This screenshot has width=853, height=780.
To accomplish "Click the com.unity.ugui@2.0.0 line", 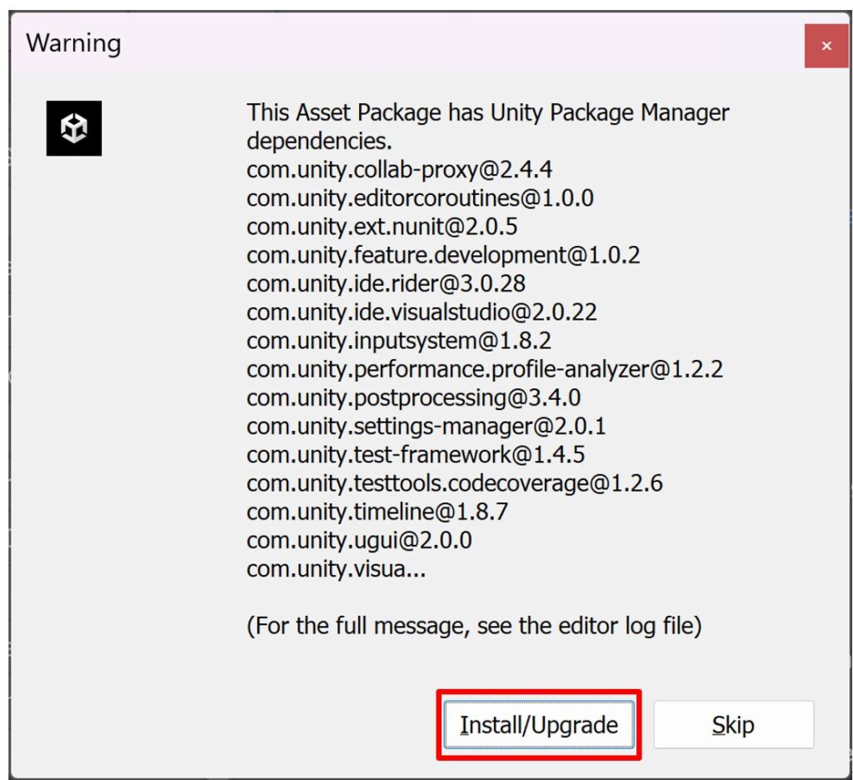I will 359,540.
